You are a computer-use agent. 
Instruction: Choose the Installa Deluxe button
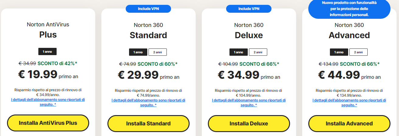pyautogui.click(x=249, y=124)
